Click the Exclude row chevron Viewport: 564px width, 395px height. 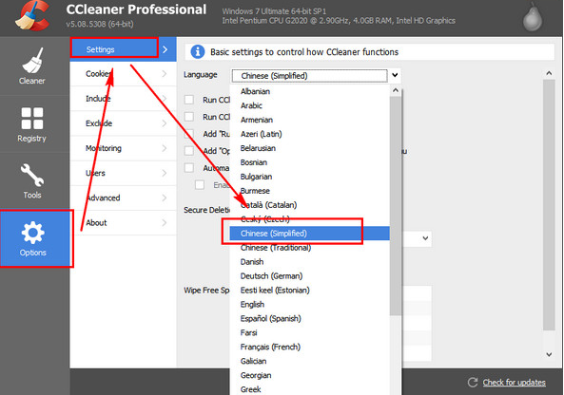tap(165, 123)
